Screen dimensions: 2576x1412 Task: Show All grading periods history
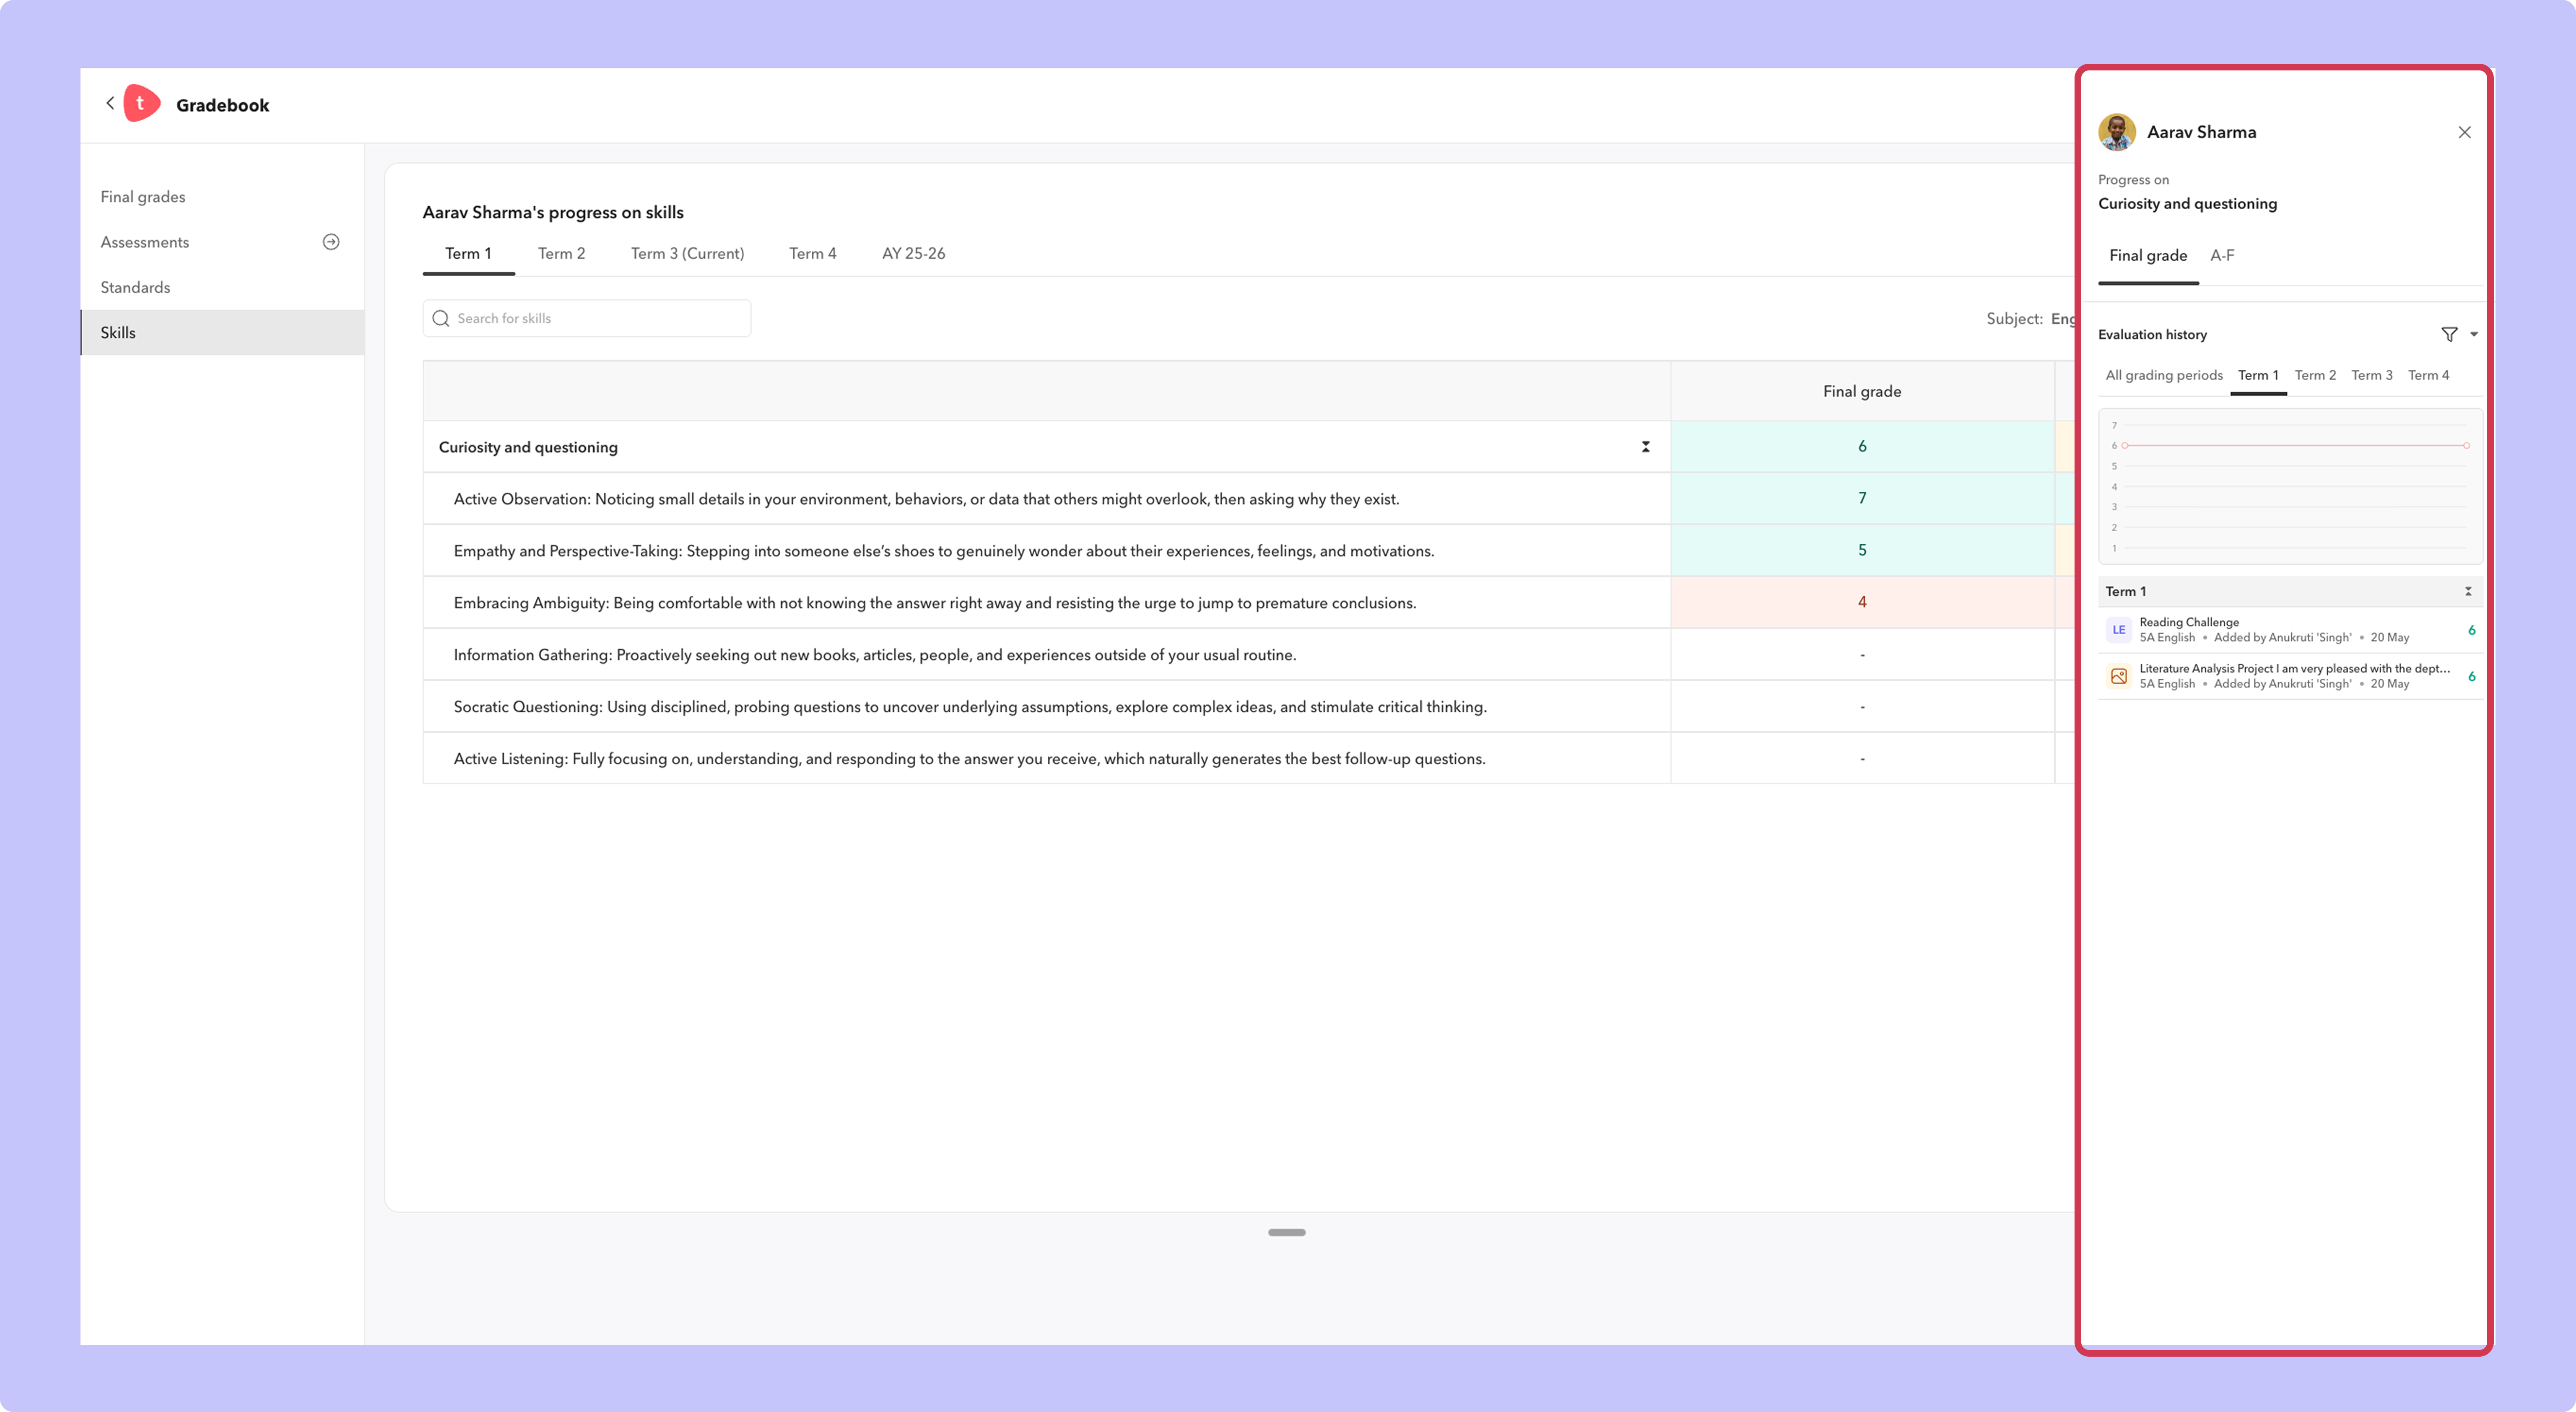click(2164, 375)
